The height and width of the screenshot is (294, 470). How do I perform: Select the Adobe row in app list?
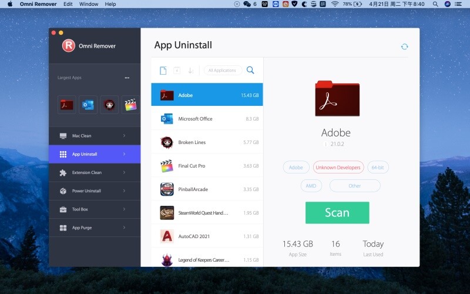207,95
